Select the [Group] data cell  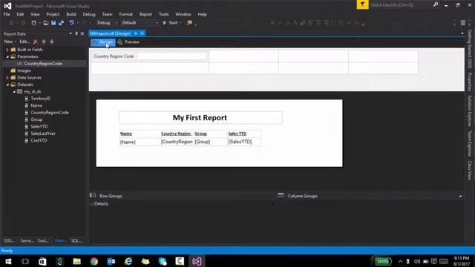point(211,142)
